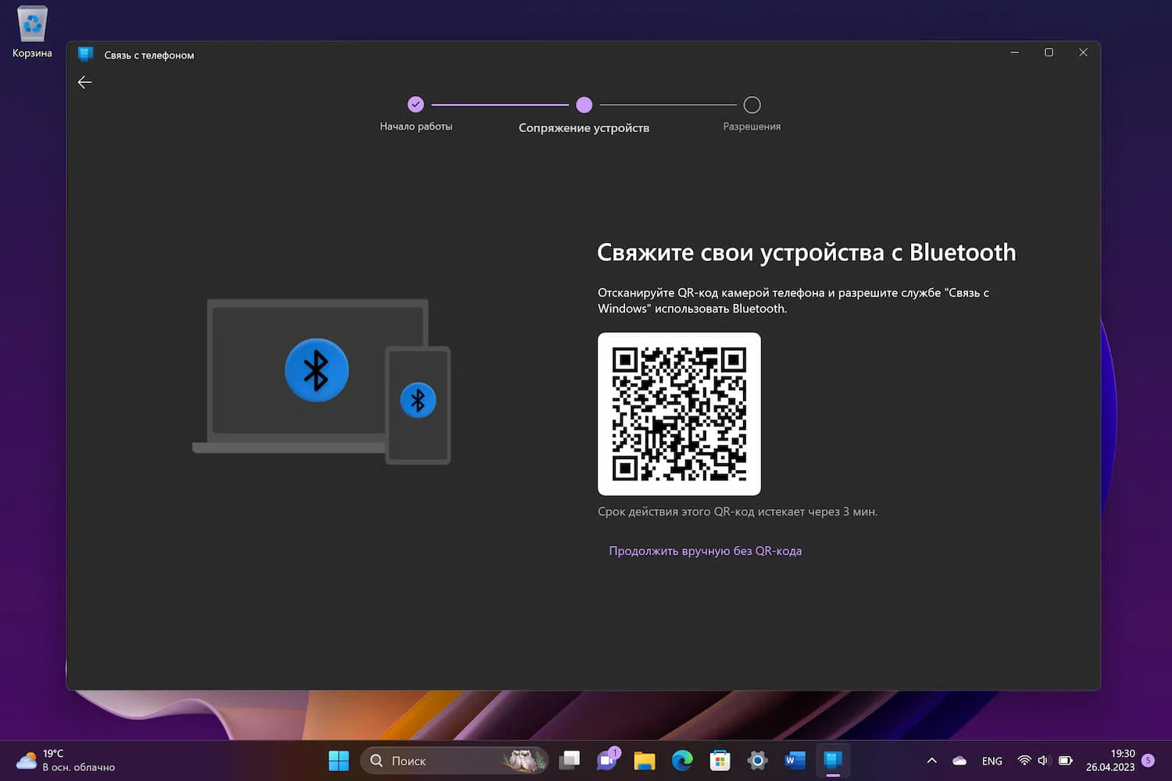This screenshot has height=781, width=1172.
Task: Click the Bluetooth pairing QR code
Action: point(679,414)
